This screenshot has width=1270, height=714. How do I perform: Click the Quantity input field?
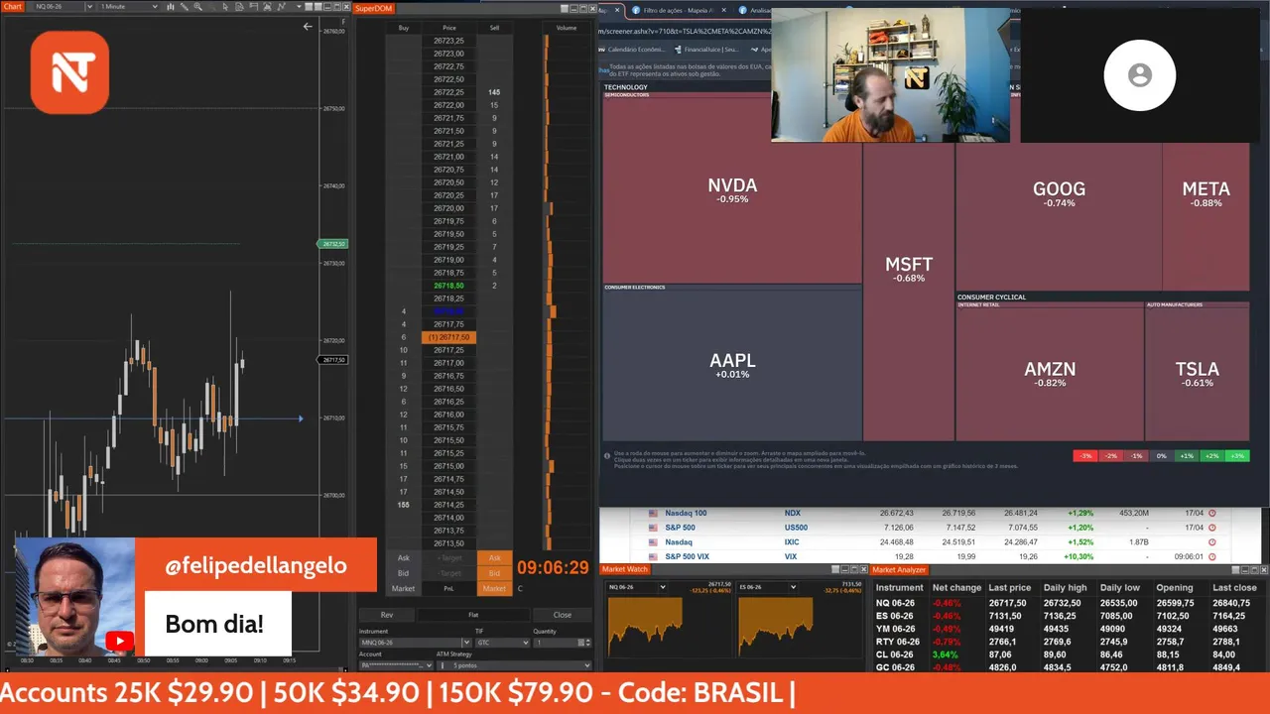pyautogui.click(x=558, y=643)
